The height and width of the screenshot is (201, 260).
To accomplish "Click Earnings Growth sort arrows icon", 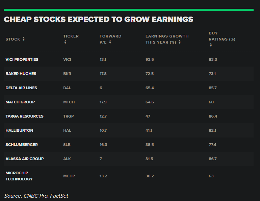I will (x=180, y=42).
